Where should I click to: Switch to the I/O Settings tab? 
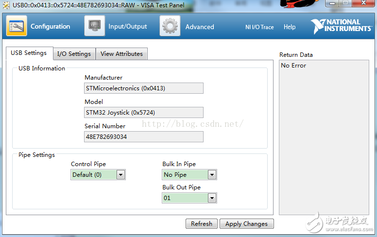click(x=74, y=53)
